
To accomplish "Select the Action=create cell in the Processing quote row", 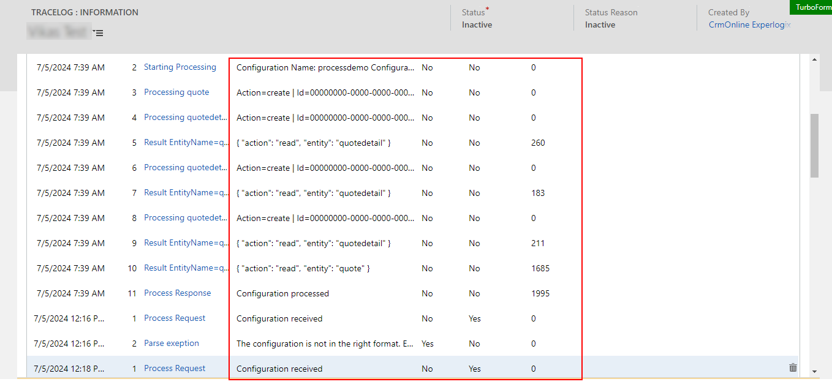I will [x=325, y=92].
